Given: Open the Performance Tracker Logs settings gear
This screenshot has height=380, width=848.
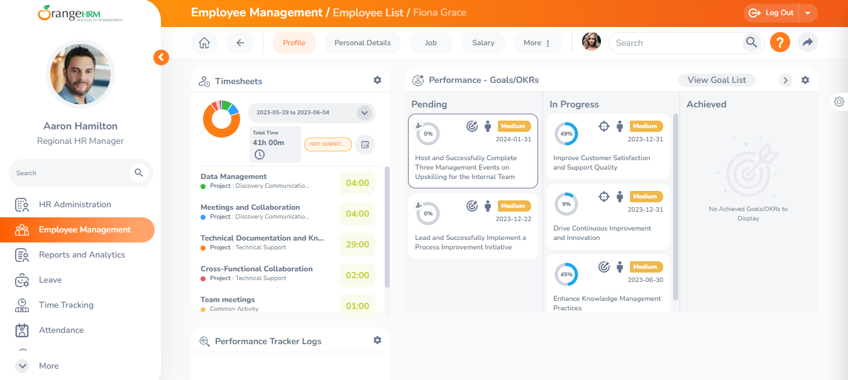Looking at the screenshot, I should pyautogui.click(x=377, y=340).
